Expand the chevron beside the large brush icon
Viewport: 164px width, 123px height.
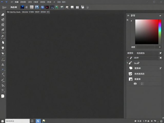coord(128,63)
